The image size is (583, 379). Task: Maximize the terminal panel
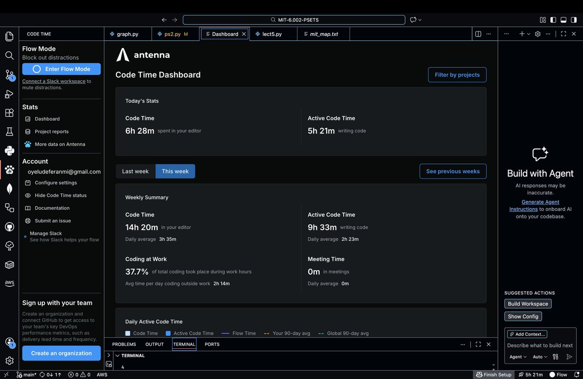pos(478,345)
